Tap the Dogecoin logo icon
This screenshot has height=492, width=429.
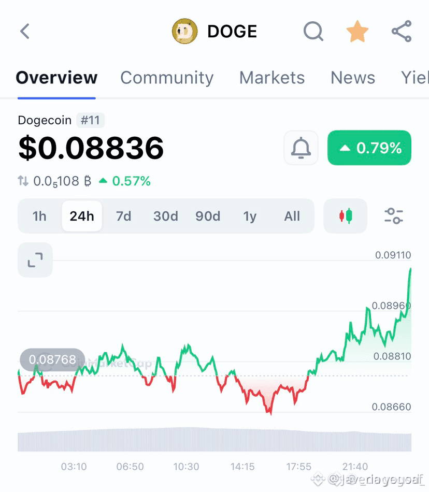click(185, 31)
